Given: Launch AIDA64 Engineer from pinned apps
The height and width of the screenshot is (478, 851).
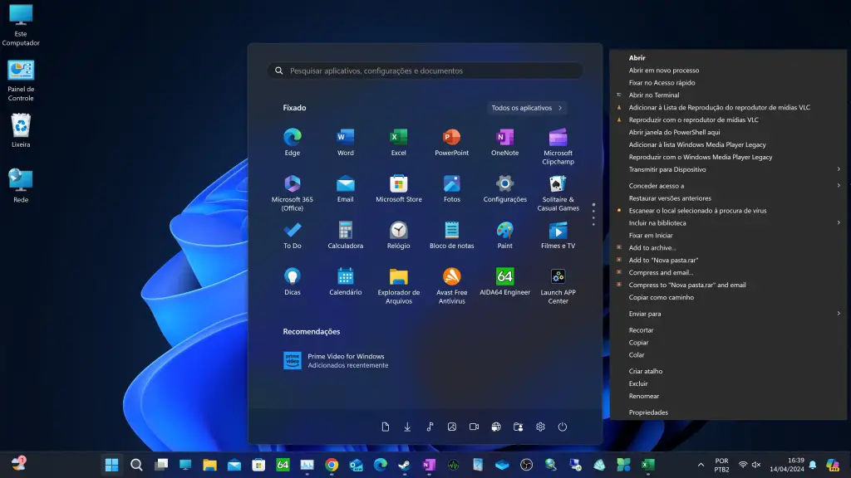Looking at the screenshot, I should click(504, 282).
